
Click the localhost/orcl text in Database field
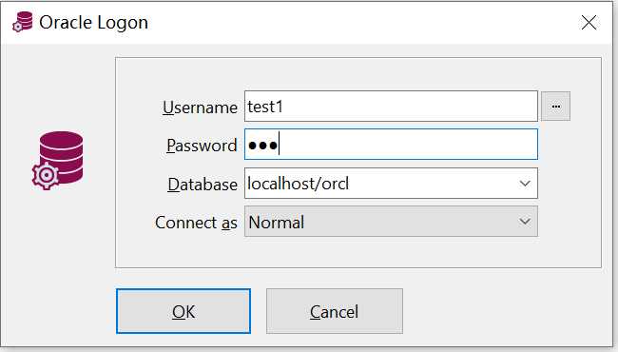tap(298, 184)
